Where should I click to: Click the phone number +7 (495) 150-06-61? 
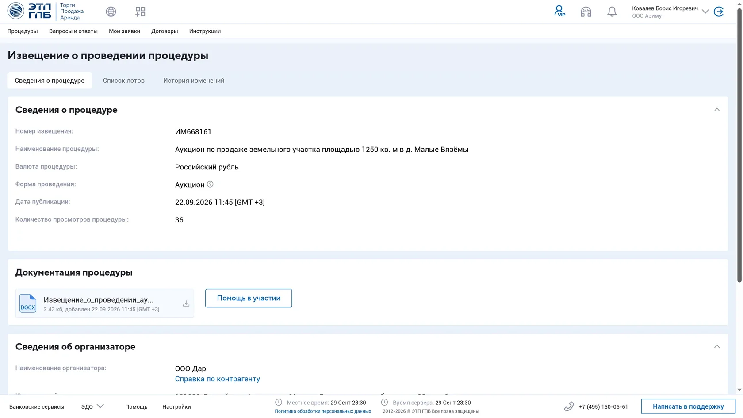coord(603,407)
